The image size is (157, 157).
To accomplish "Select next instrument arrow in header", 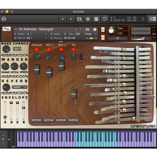I will pos(80,29).
